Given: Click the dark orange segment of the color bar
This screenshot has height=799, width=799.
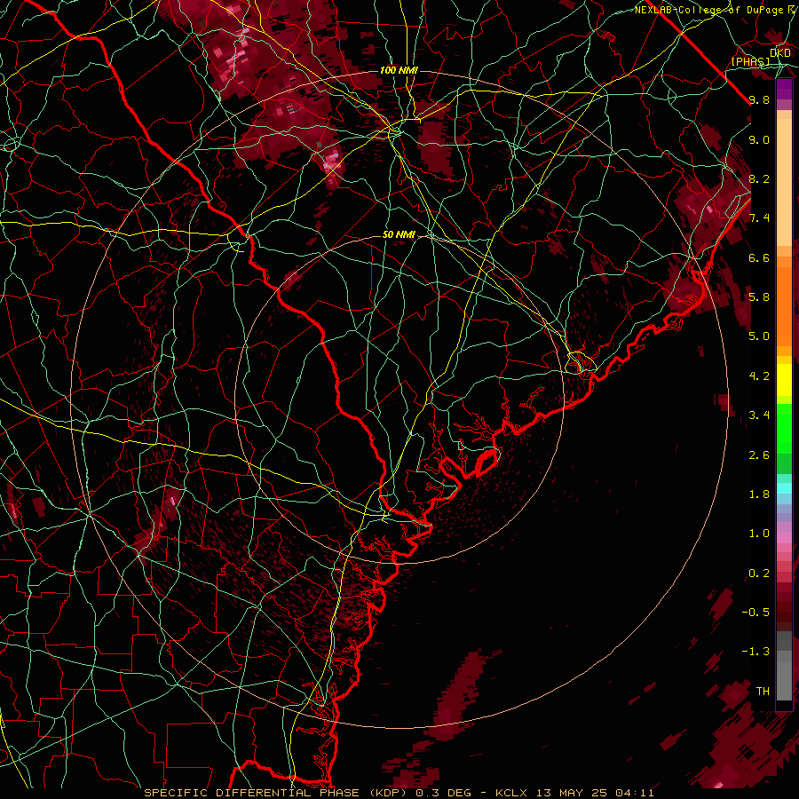Looking at the screenshot, I should [x=784, y=305].
